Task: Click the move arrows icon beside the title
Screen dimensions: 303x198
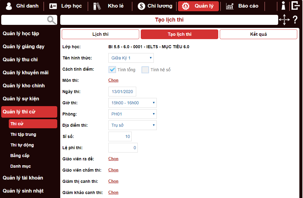Action: tap(284, 20)
